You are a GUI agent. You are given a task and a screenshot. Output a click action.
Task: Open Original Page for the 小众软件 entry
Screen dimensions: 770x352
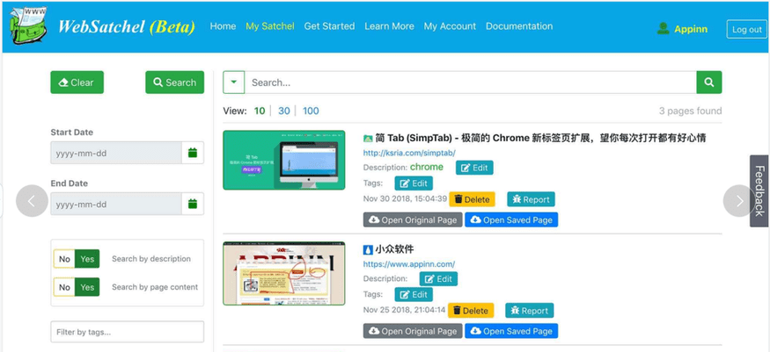click(413, 331)
